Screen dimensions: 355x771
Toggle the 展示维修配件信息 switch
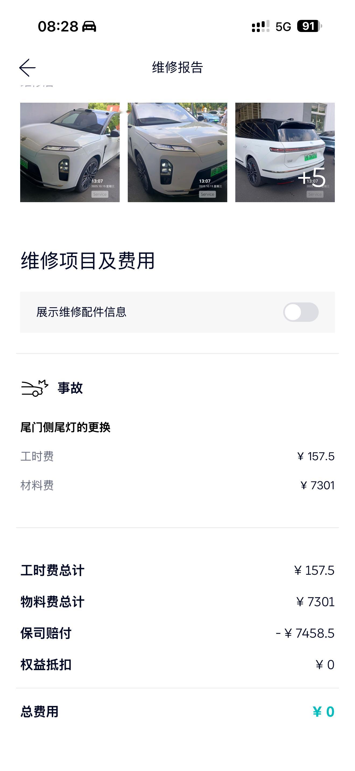pyautogui.click(x=300, y=312)
